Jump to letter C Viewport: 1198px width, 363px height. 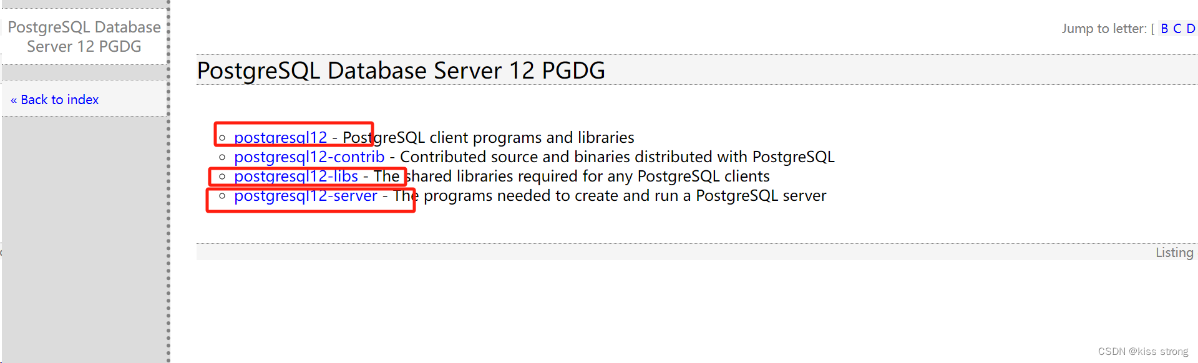pos(1178,28)
